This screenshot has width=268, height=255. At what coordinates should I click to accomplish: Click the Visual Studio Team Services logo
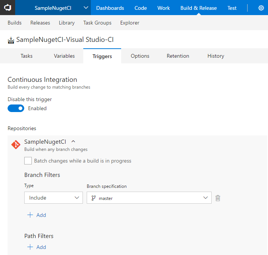click(x=8, y=8)
